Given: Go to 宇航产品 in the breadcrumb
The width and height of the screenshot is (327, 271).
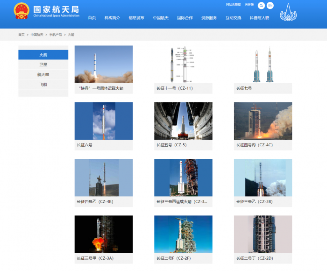Looking at the screenshot, I should pos(56,35).
